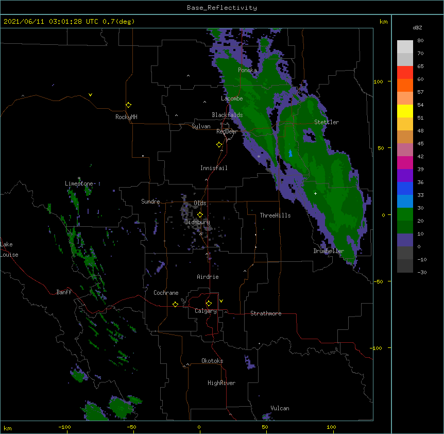Viewport: 444px width, 434px height.
Task: Pick the red 60–65 dBZ legend swatch
Action: point(405,73)
